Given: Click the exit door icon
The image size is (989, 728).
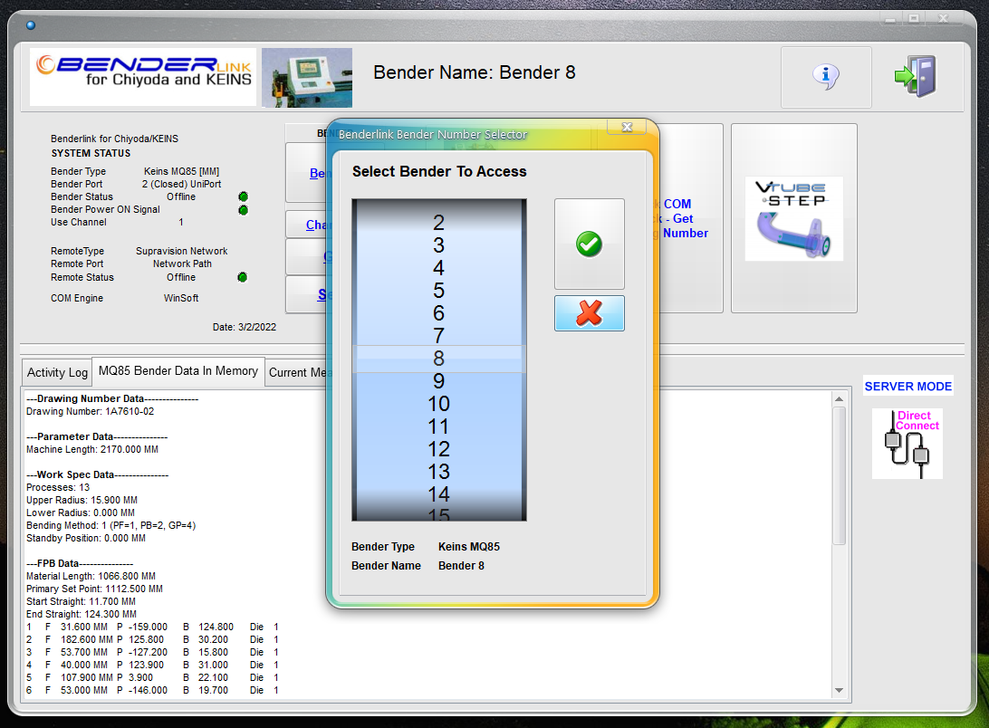Looking at the screenshot, I should coord(915,77).
